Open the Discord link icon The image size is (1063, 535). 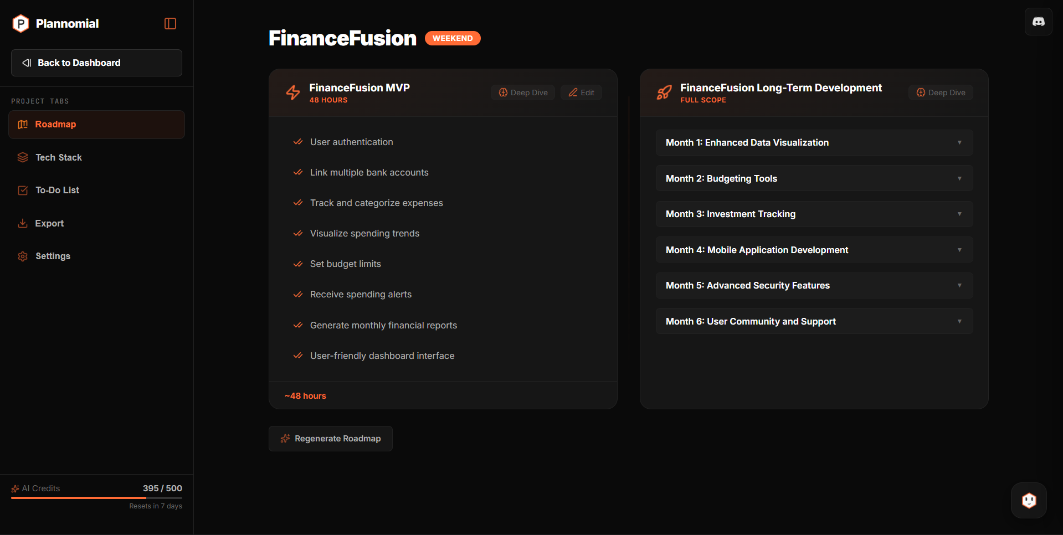(1038, 22)
